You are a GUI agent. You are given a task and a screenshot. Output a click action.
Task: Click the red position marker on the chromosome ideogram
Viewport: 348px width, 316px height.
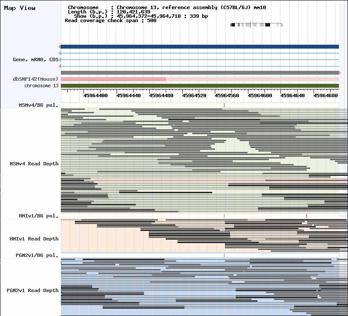click(x=251, y=25)
